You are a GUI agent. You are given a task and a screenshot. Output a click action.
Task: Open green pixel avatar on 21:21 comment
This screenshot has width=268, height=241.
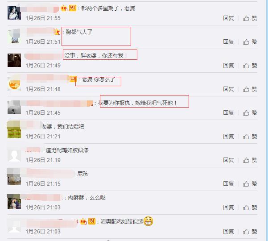pos(14,131)
